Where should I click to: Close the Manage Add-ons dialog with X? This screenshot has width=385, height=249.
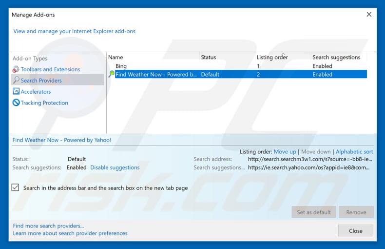(x=369, y=15)
